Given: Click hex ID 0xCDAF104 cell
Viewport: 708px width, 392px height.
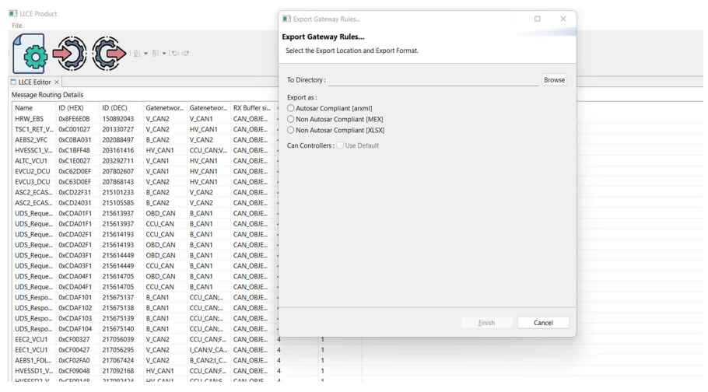Looking at the screenshot, I should (75, 329).
